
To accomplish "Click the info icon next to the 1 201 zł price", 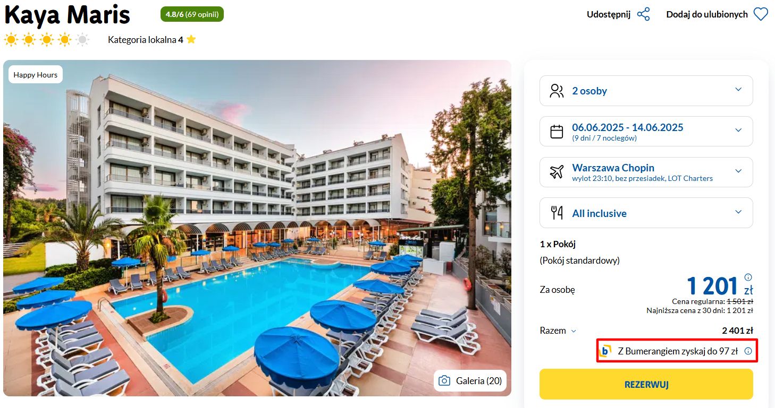I will coord(748,277).
